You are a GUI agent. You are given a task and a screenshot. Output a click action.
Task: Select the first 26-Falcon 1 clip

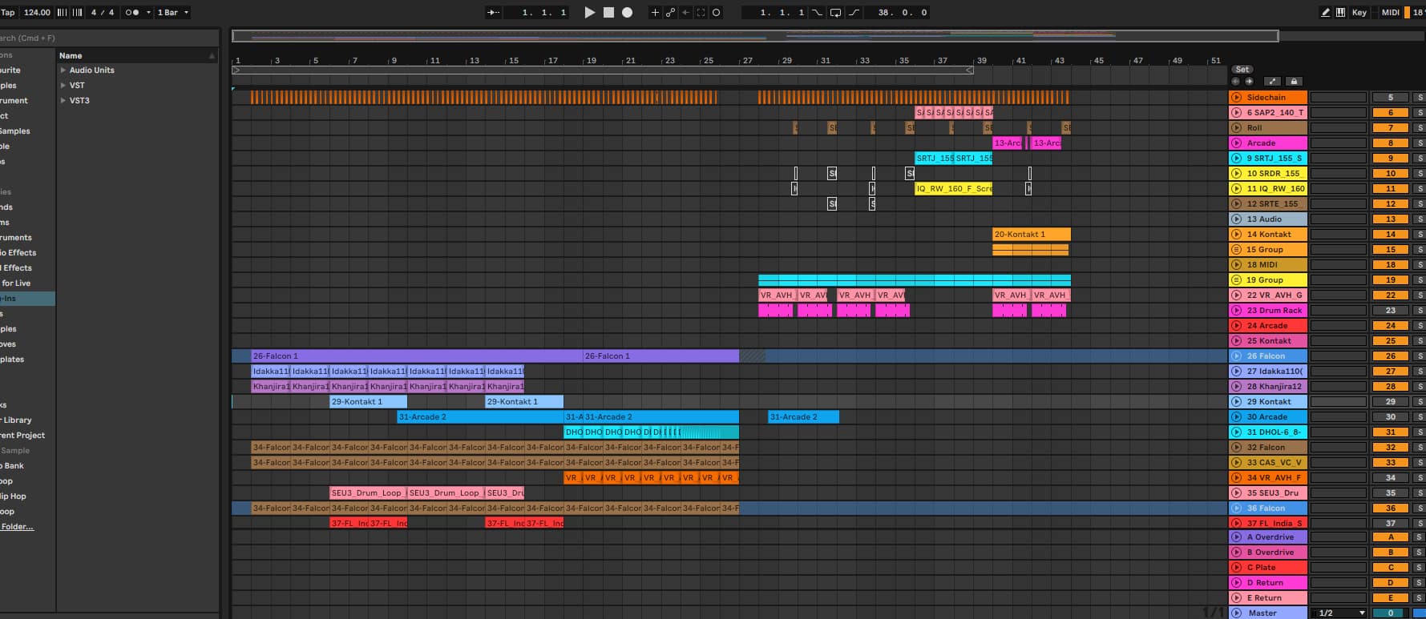pyautogui.click(x=416, y=356)
